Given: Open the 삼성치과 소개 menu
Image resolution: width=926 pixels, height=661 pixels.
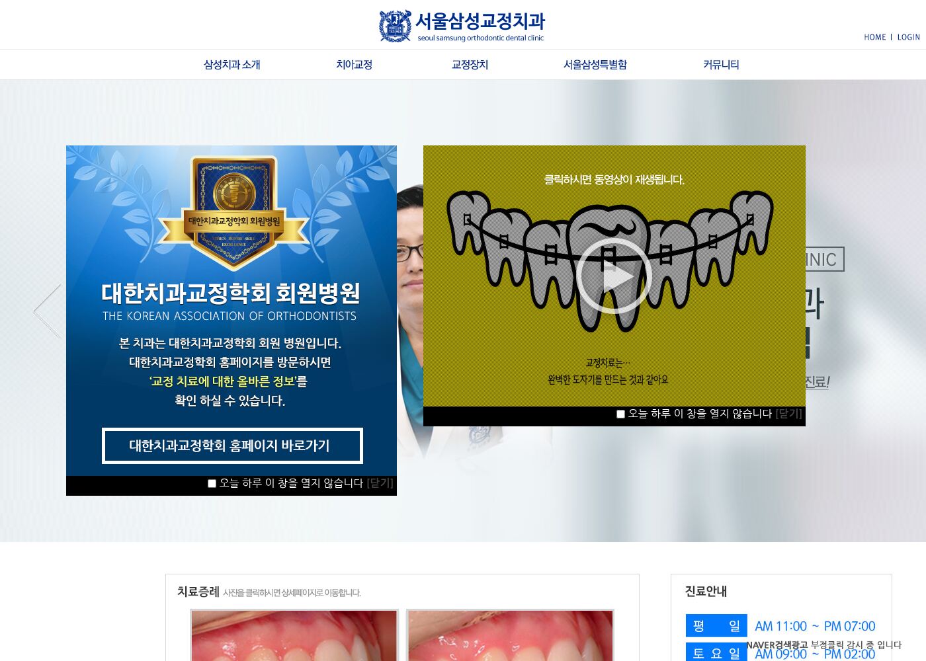Looking at the screenshot, I should 232,65.
